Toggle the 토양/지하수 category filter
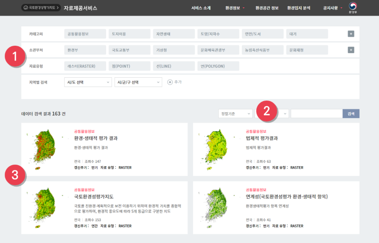 [218, 34]
